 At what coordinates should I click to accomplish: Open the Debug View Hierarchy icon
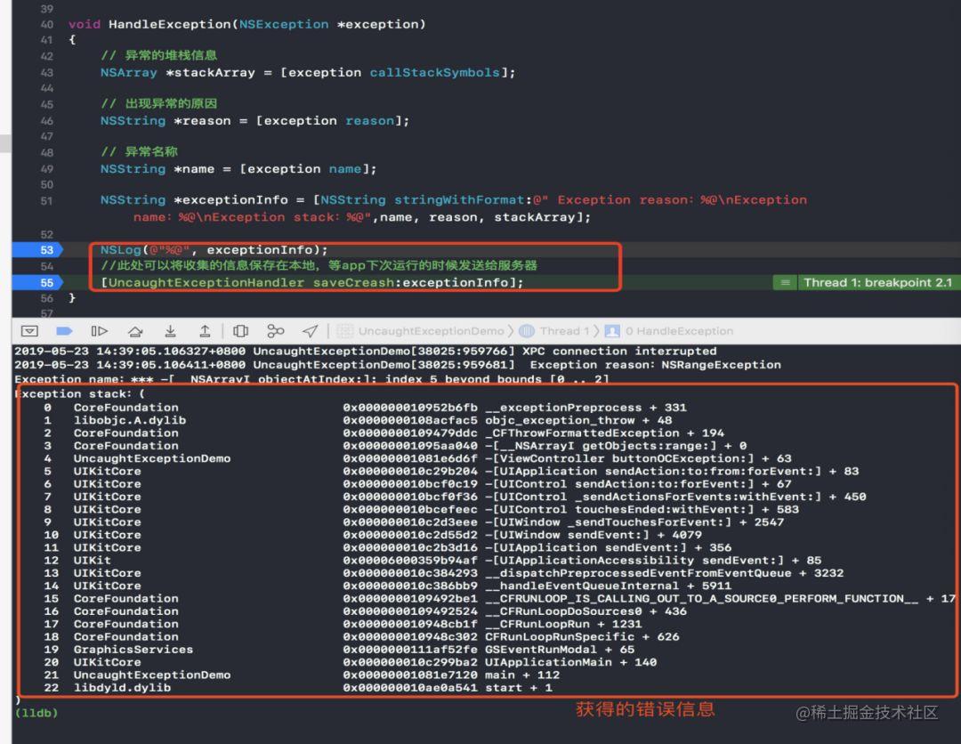click(241, 331)
